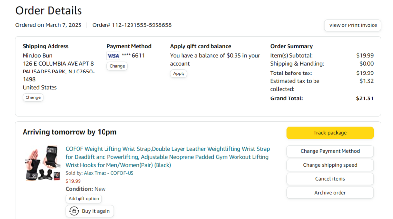Open the COFOF Weight Lifting Wrist Strap link
The image size is (393, 219).
167,157
